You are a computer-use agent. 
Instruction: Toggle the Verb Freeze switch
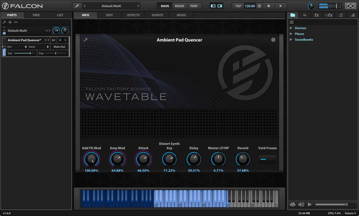(268, 159)
